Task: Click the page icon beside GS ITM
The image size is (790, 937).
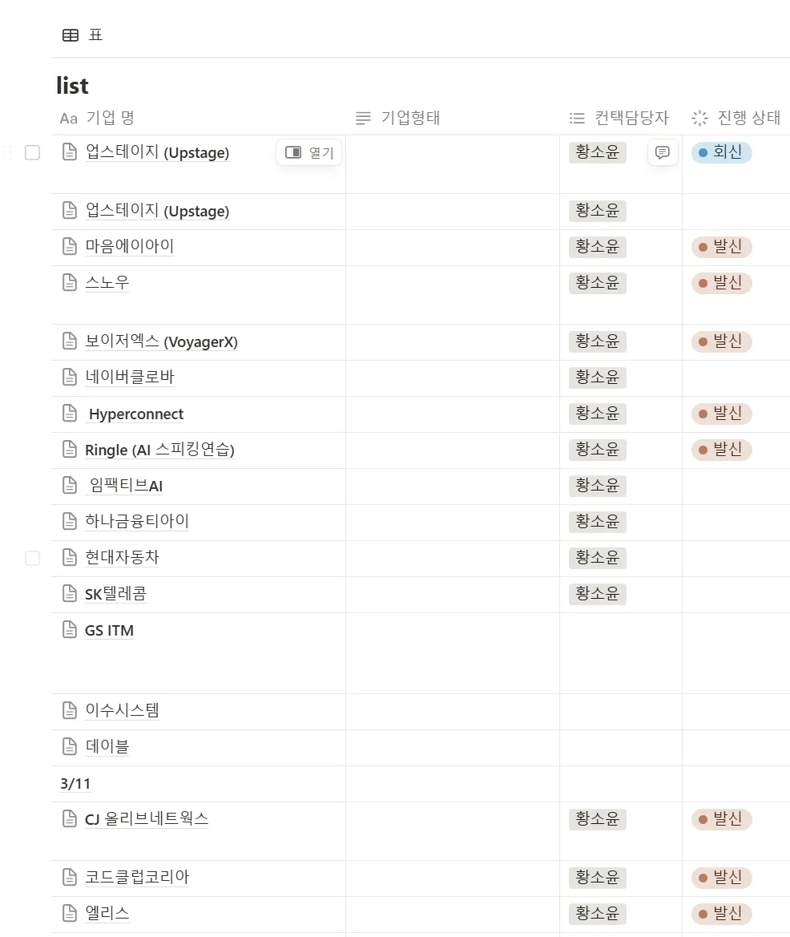Action: (x=70, y=630)
